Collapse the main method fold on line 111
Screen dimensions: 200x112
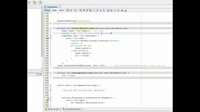(x=51, y=85)
